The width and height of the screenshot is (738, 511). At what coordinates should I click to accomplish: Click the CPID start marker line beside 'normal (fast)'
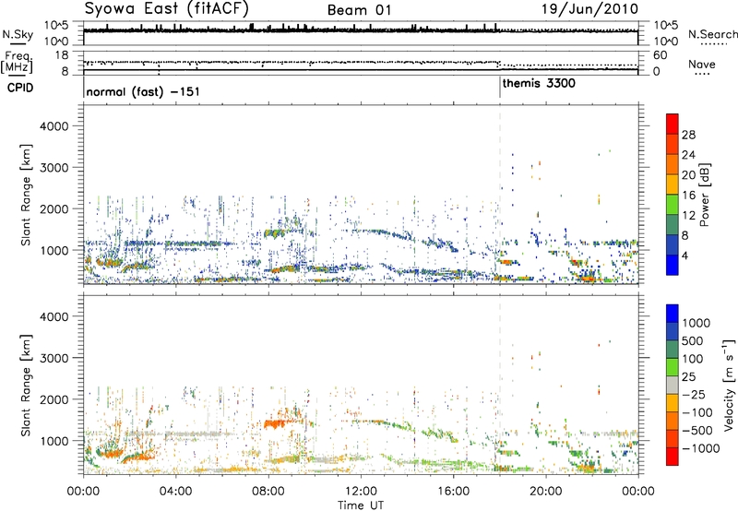pyautogui.click(x=84, y=88)
